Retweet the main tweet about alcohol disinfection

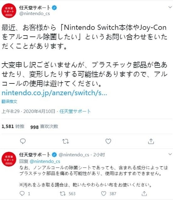point(66,141)
